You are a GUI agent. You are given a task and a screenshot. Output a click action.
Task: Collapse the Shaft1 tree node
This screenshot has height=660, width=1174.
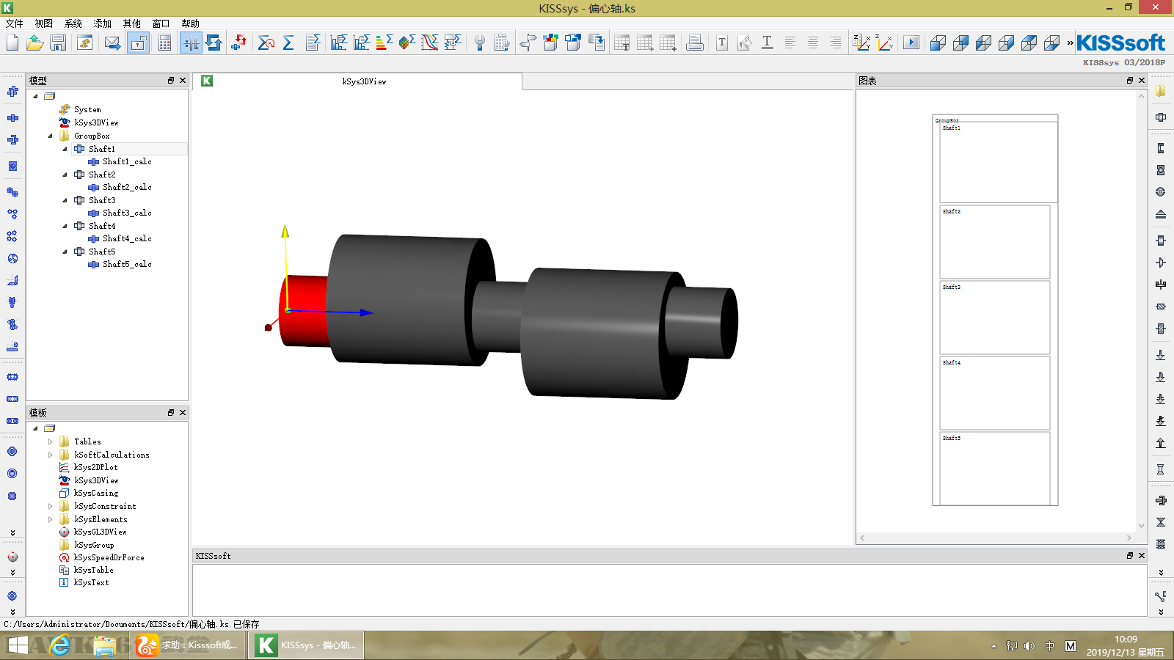click(65, 149)
